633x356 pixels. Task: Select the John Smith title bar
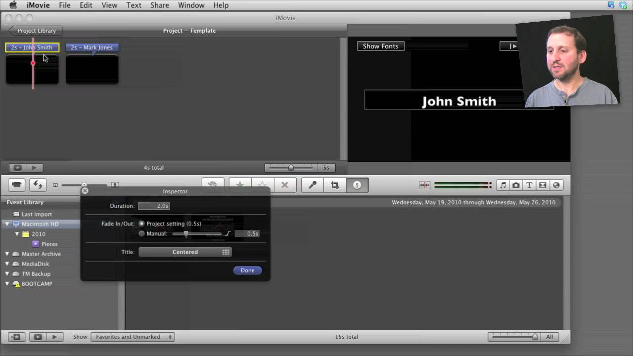32,47
